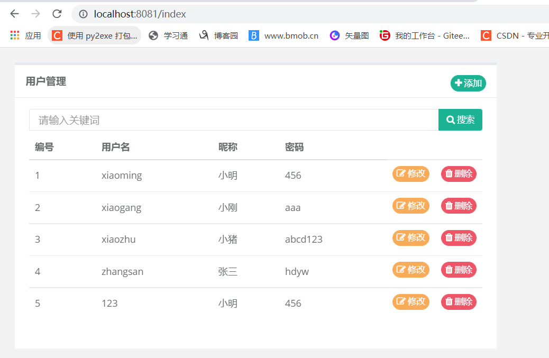Click the browser forward arrow
This screenshot has width=549, height=358.
coord(36,14)
